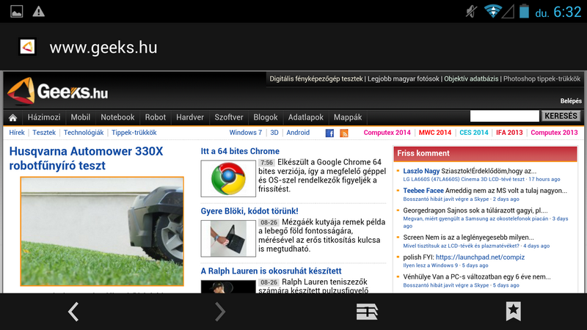Tap the browser forward arrow
The height and width of the screenshot is (330, 587).
click(x=219, y=312)
